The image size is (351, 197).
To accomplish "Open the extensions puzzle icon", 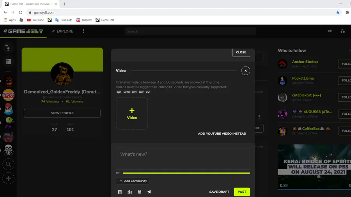I will point(347,12).
